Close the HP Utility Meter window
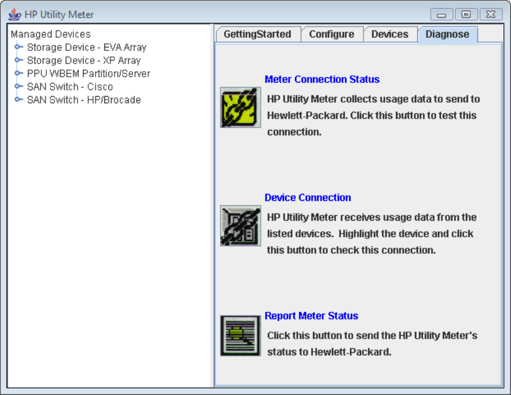The height and width of the screenshot is (395, 511). pyautogui.click(x=491, y=14)
